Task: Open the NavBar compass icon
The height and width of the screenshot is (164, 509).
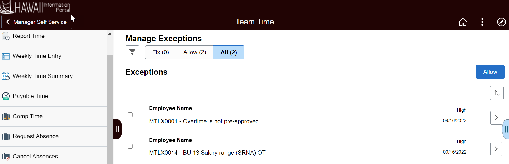Action: tap(502, 22)
